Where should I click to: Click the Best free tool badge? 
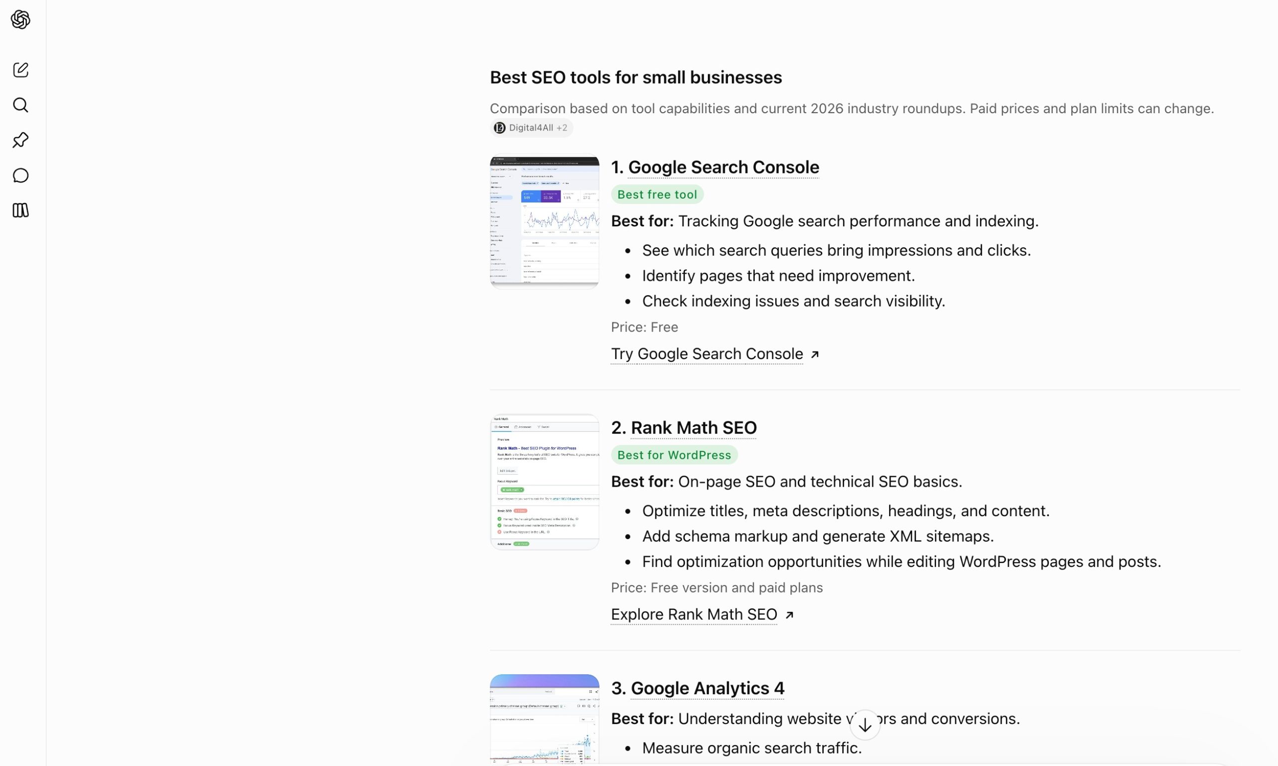[657, 194]
